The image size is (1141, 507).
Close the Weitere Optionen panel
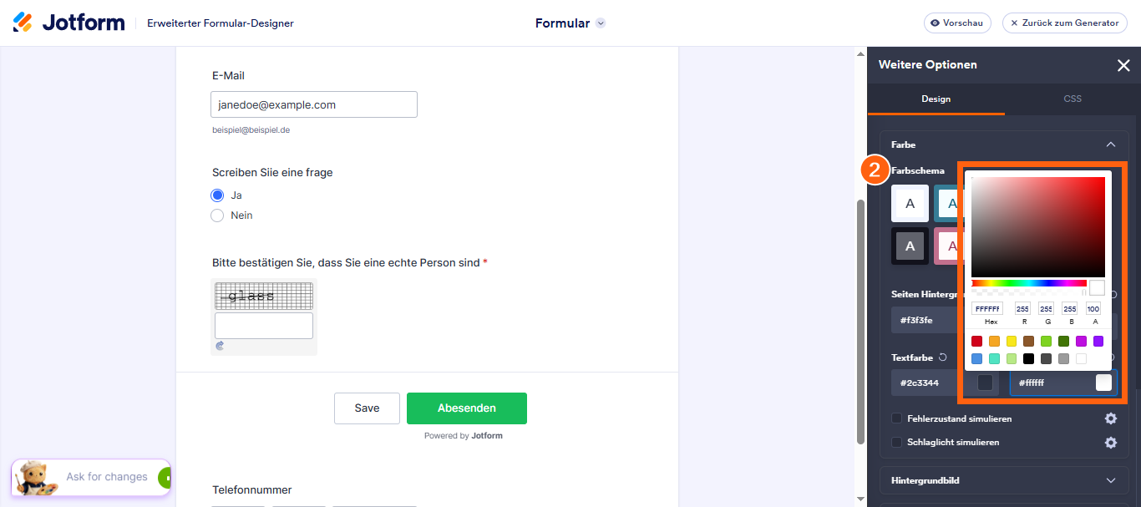pos(1123,65)
